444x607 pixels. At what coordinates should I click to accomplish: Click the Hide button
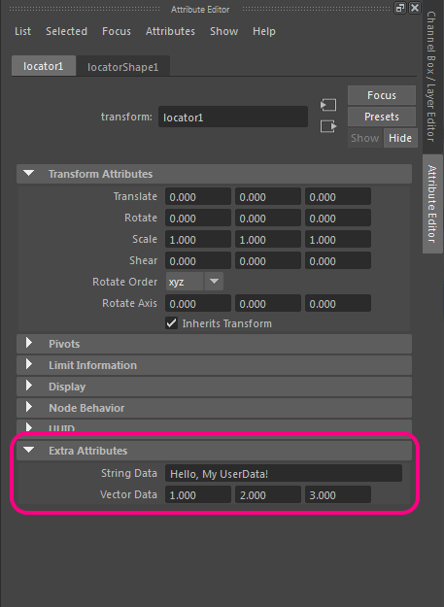[x=400, y=138]
